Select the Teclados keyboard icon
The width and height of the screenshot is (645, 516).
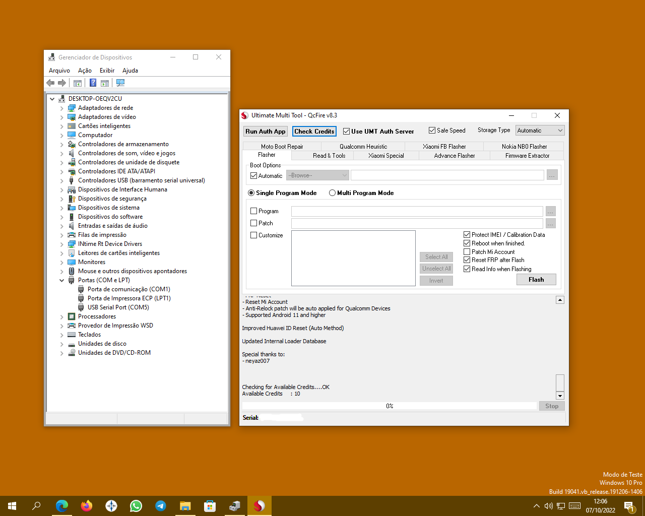(72, 335)
